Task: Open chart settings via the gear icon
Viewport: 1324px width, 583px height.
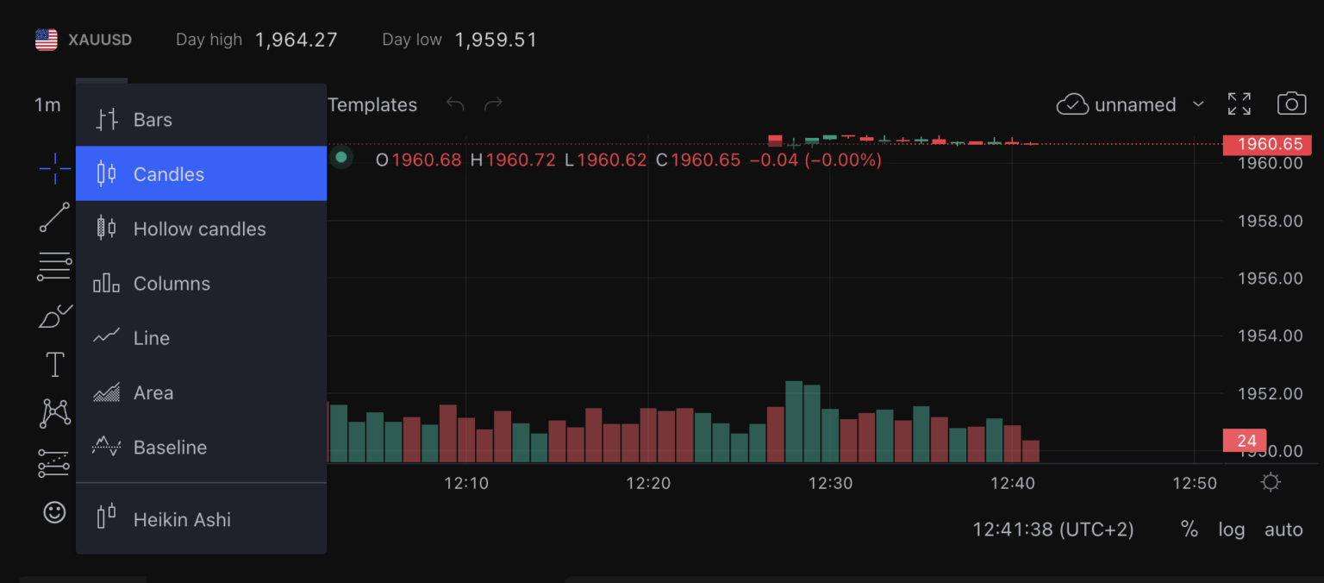Action: click(x=1270, y=481)
